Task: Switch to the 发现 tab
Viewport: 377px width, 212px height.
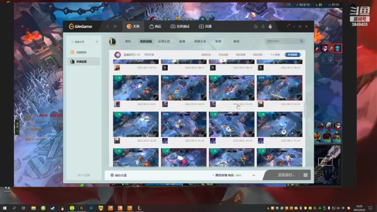Action: [x=218, y=41]
